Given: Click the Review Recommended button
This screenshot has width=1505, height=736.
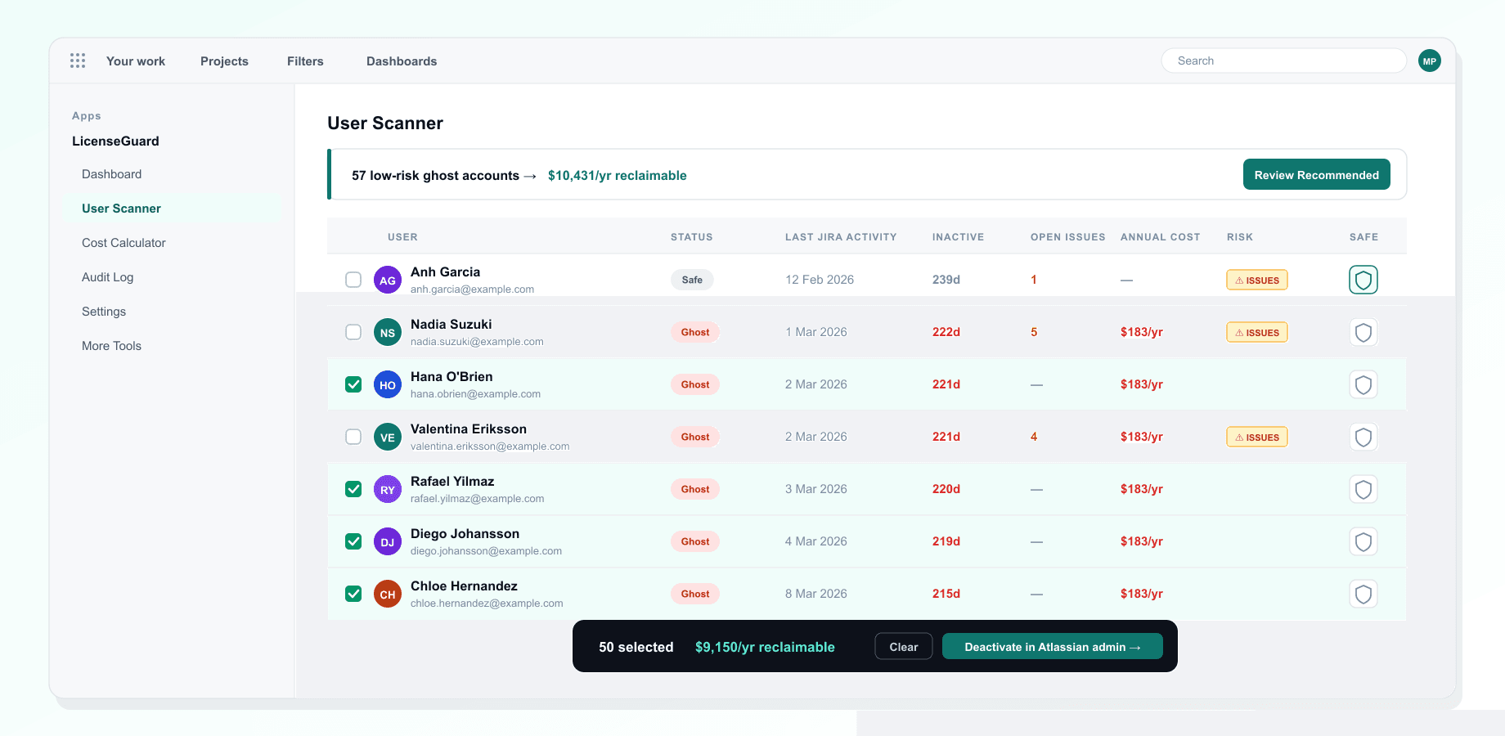Looking at the screenshot, I should (1317, 174).
